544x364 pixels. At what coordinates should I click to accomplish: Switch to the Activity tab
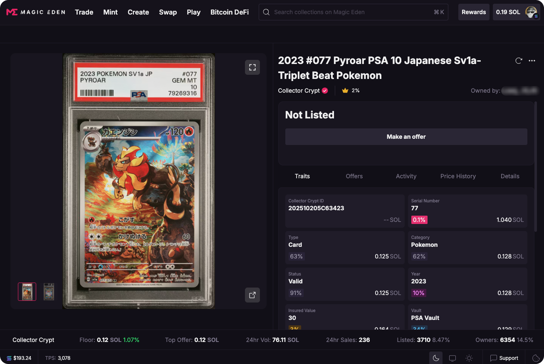(406, 176)
